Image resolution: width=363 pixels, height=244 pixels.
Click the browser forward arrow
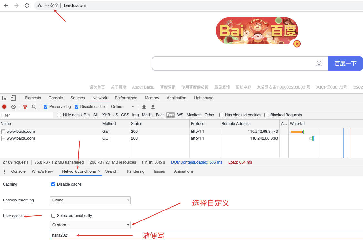(x=16, y=5)
